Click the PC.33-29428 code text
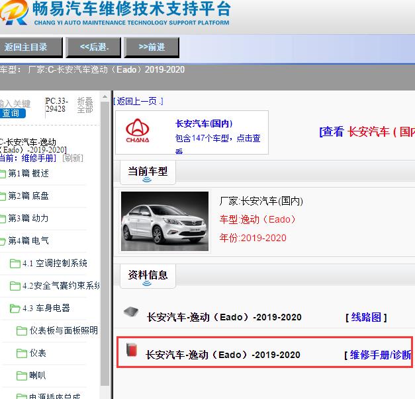Viewport: 415px width, 399px height. 56,105
